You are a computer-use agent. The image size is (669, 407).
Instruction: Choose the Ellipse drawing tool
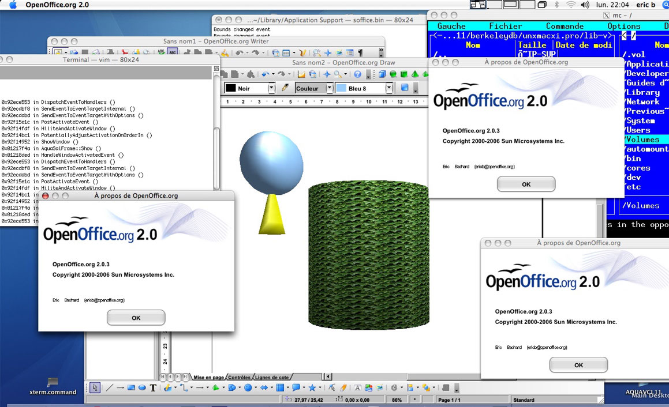coord(142,387)
